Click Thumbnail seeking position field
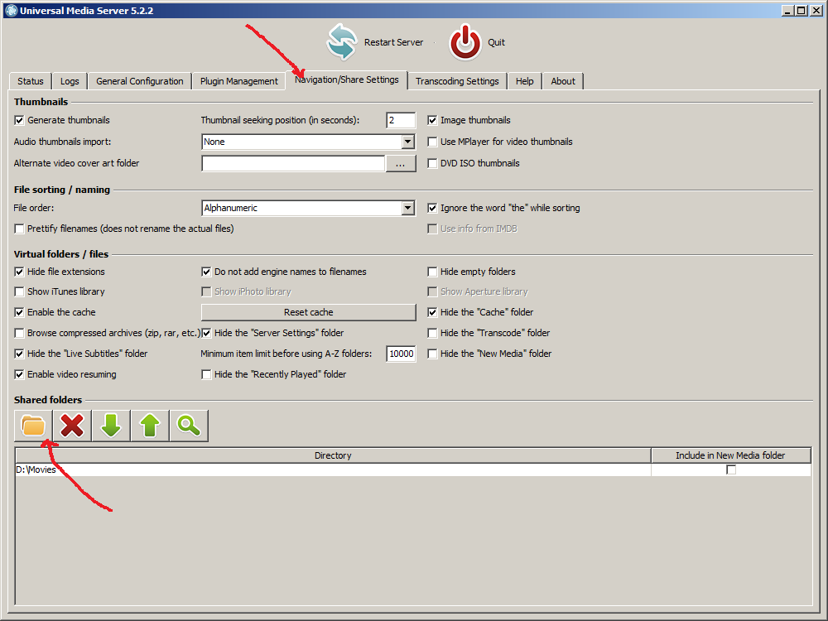 pyautogui.click(x=401, y=120)
